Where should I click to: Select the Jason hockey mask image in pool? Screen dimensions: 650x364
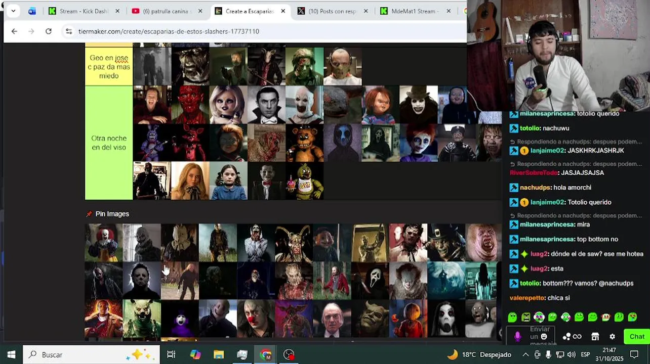(218, 243)
